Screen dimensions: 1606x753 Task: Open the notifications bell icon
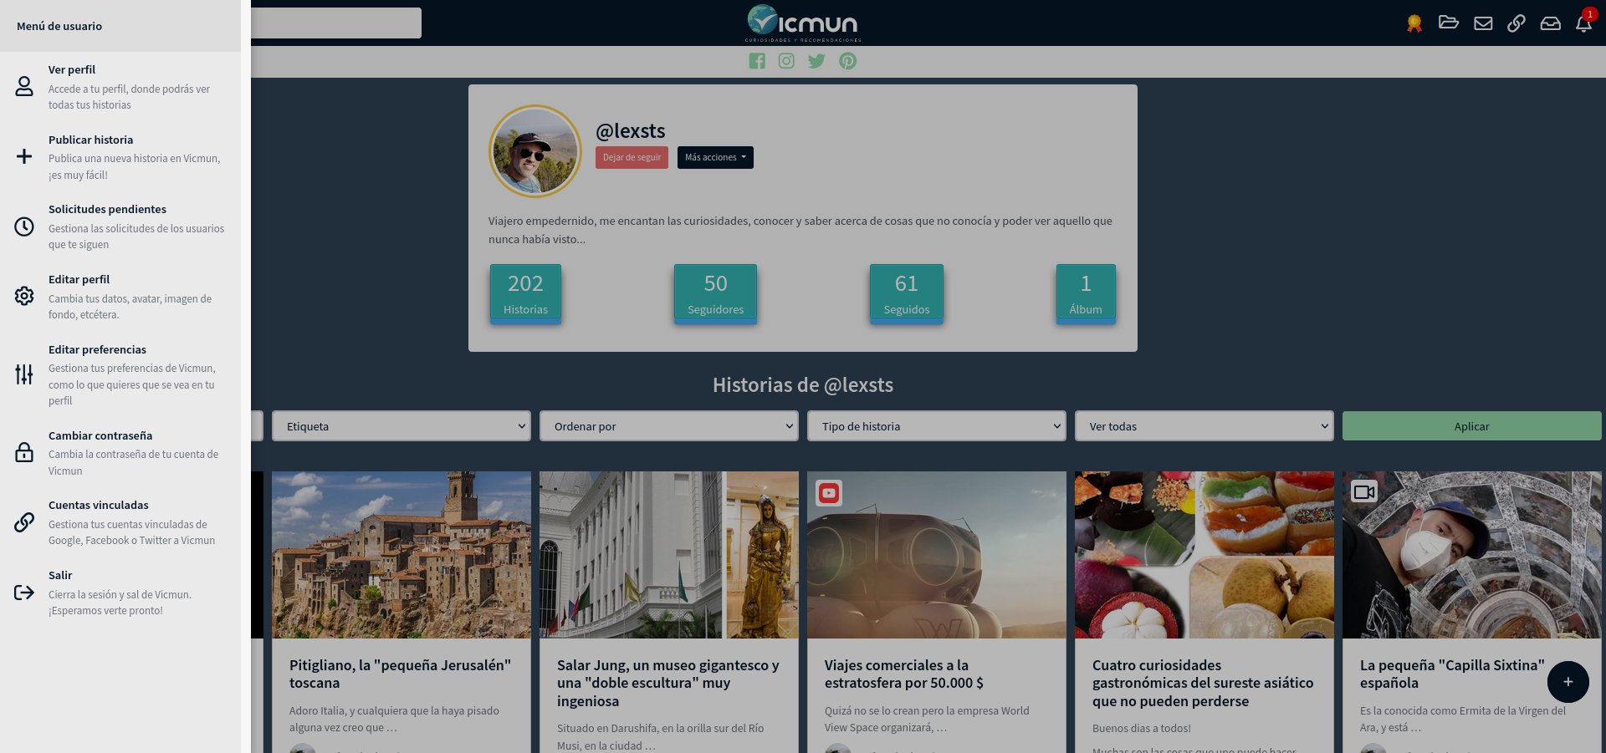1583,23
